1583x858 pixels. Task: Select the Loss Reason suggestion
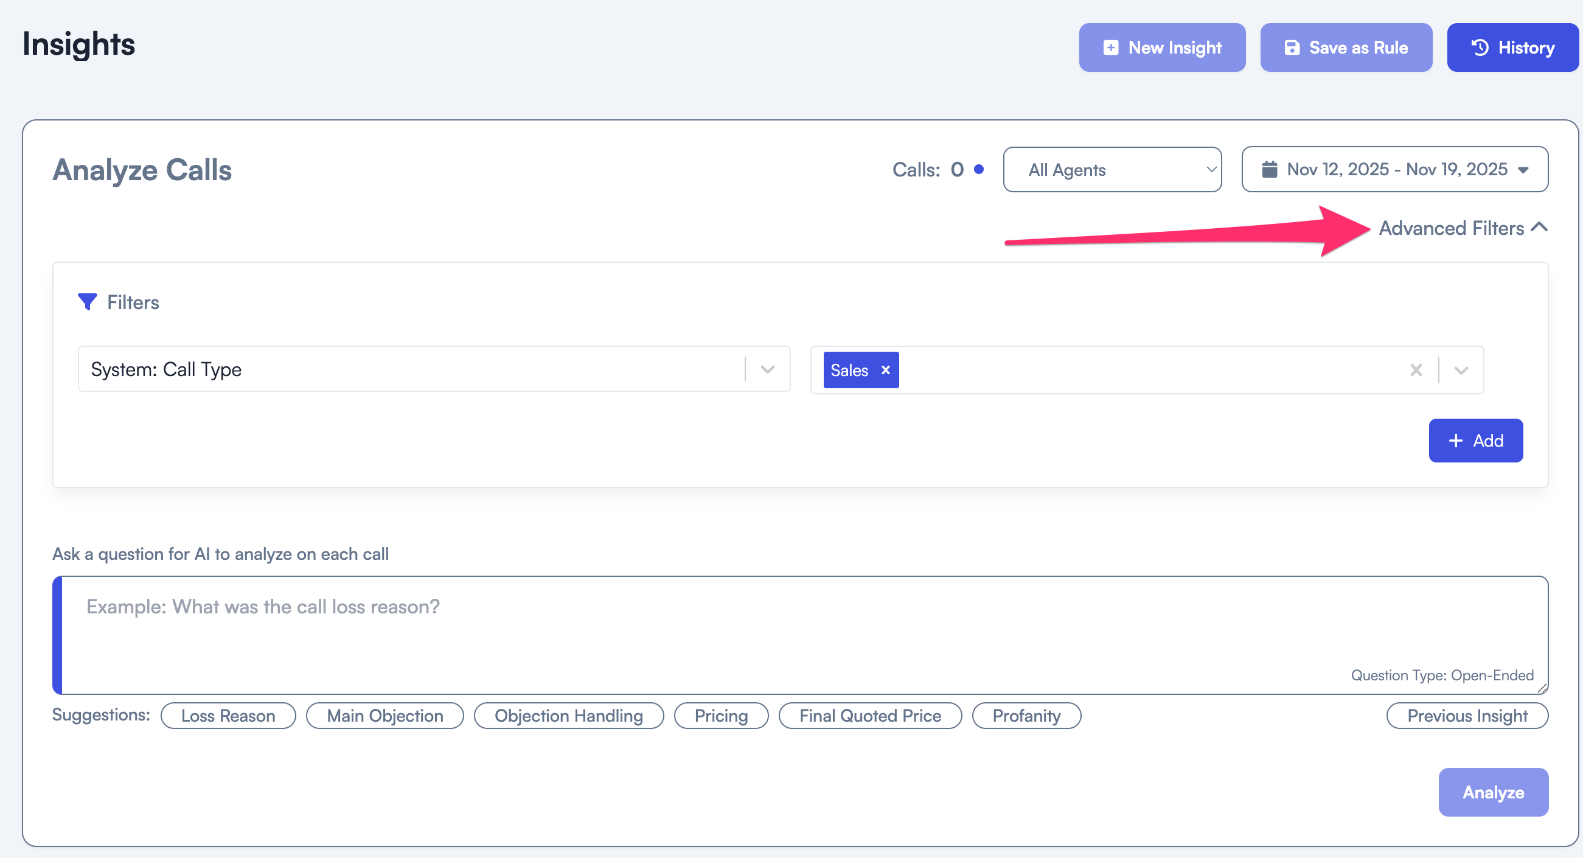(228, 716)
